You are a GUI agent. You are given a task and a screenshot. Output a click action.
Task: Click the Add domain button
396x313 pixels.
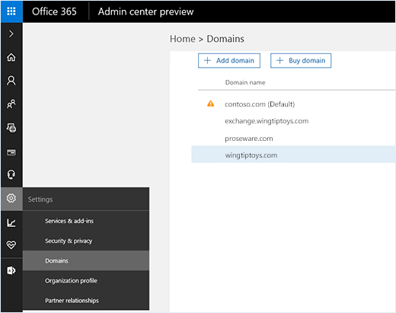229,61
